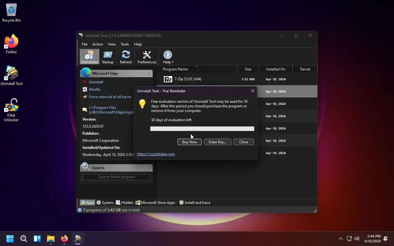This screenshot has height=246, width=394.
Task: Click the info icon in status bar
Action: (x=80, y=210)
